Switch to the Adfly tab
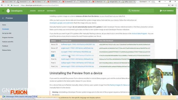Screen dimensions: 178x100 (x=128, y=2)
